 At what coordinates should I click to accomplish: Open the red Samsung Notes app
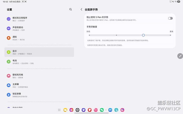click(x=90, y=110)
